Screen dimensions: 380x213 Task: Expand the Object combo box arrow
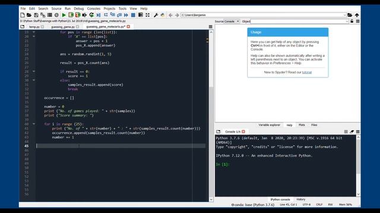pyautogui.click(x=347, y=21)
